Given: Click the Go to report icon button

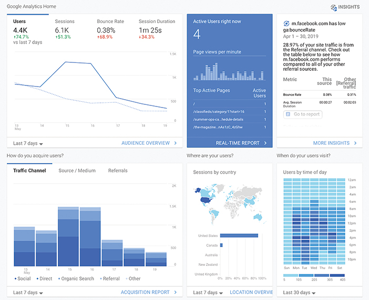Looking at the screenshot, I should tap(288, 114).
